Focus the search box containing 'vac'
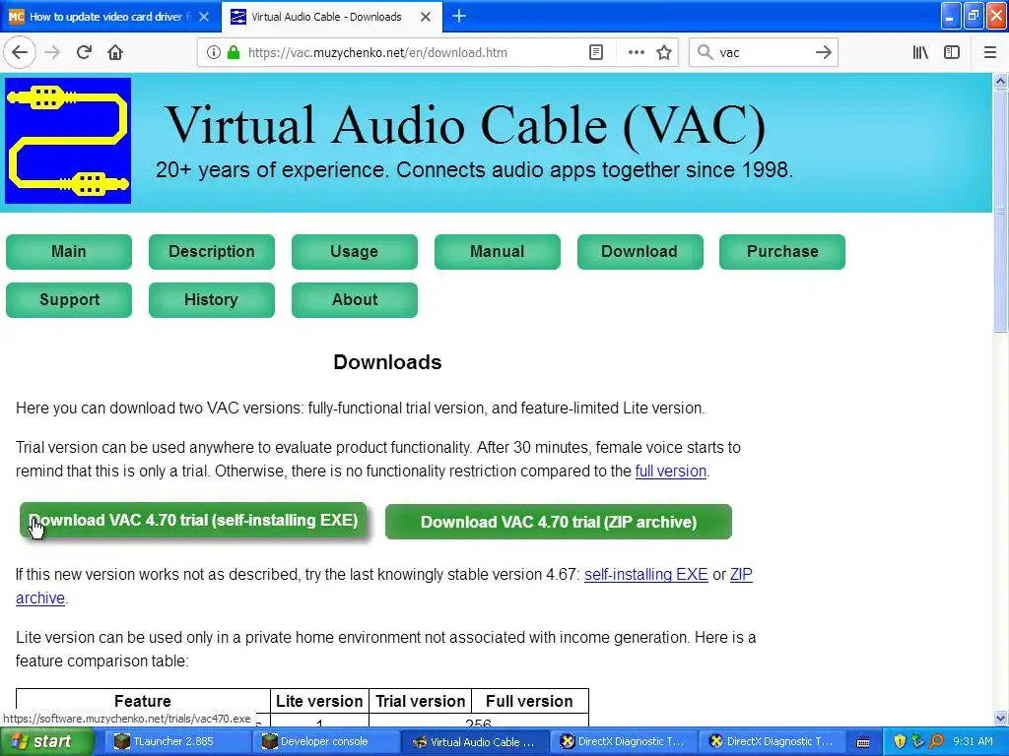The height and width of the screenshot is (756, 1009). coord(764,53)
